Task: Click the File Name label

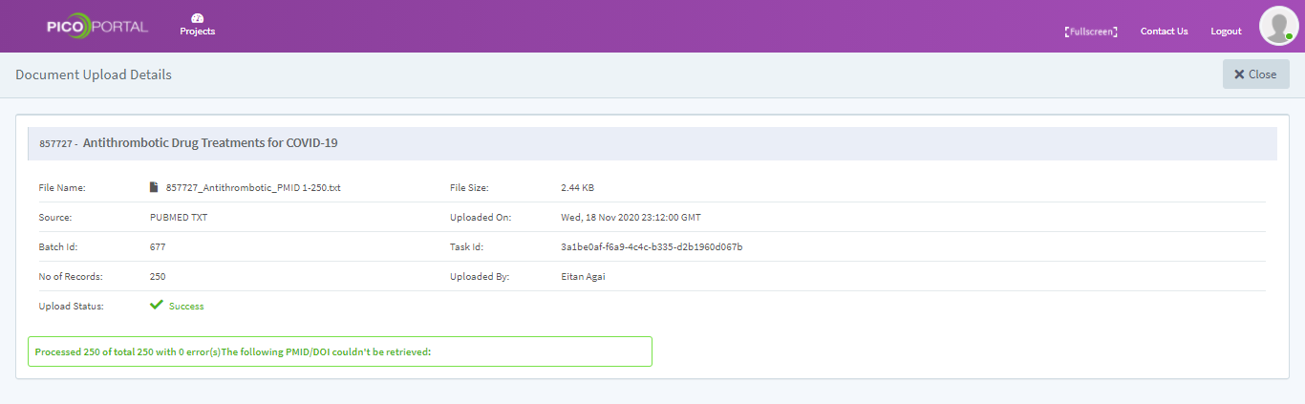Action: coord(62,188)
